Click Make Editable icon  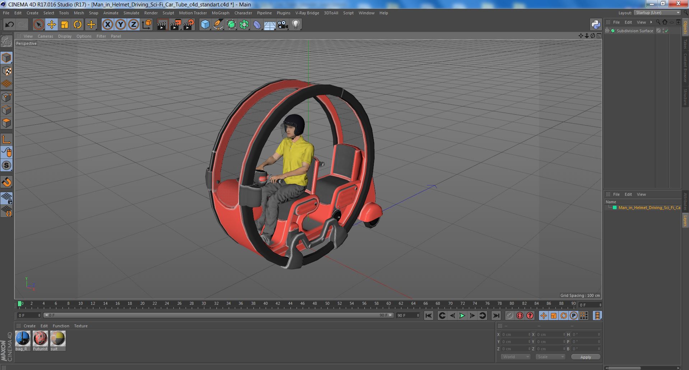6,42
